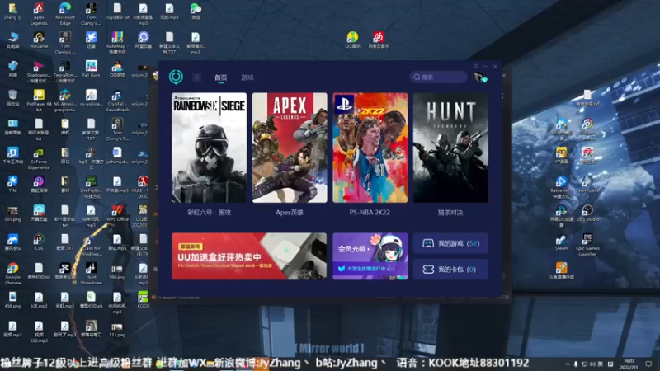Viewport: 660px width, 371px height.
Task: Select the RAMMap desktop shortcut
Action: (x=117, y=43)
